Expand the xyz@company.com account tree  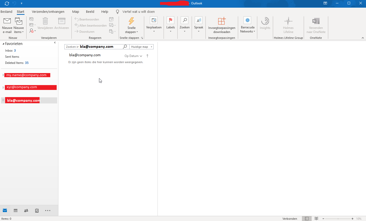click(3, 87)
